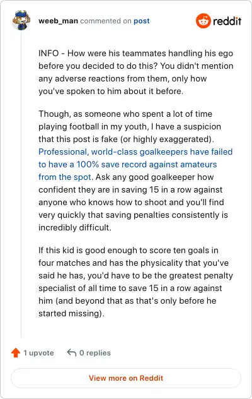Click the paragraph starting "Though, as someone"
252x399 pixels.
(135, 170)
